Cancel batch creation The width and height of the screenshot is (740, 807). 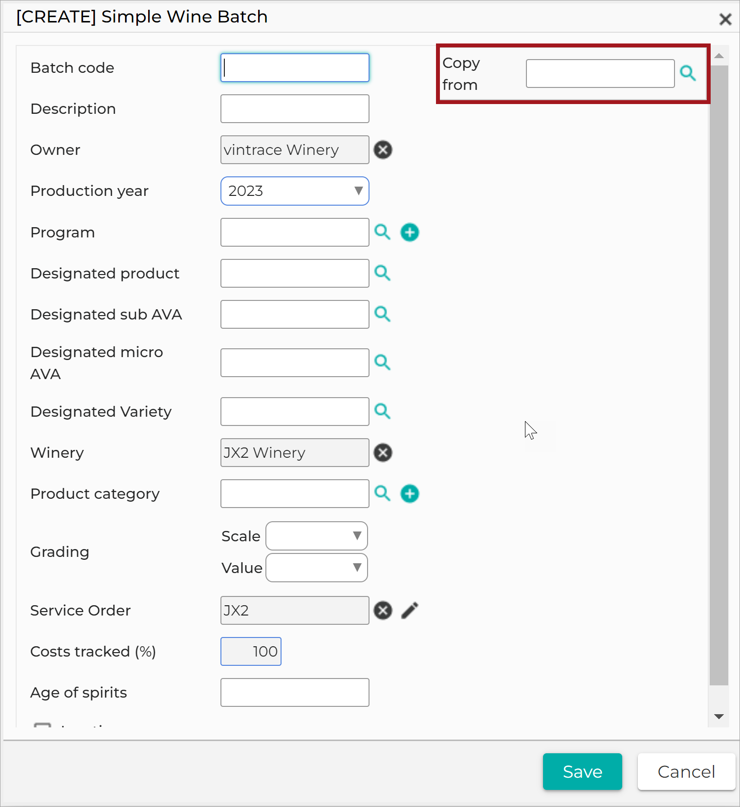(x=686, y=771)
